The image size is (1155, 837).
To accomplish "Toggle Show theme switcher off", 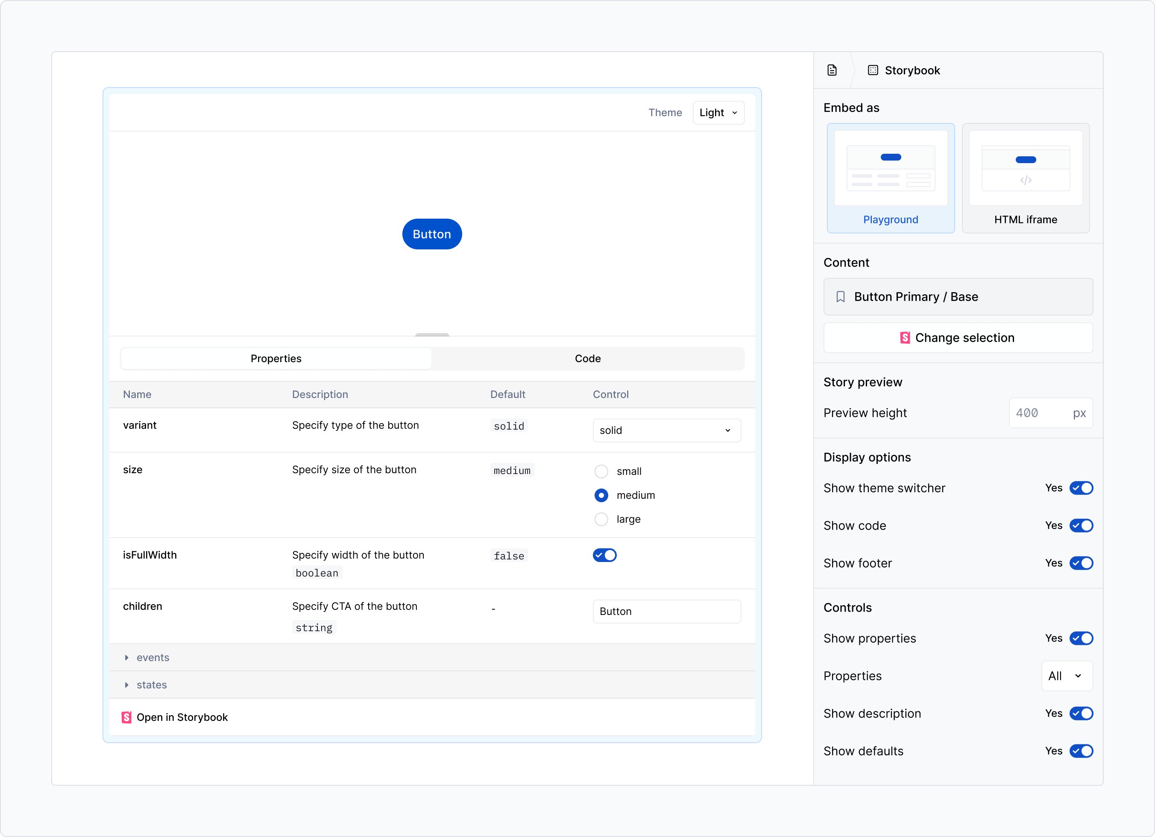I will pyautogui.click(x=1081, y=488).
